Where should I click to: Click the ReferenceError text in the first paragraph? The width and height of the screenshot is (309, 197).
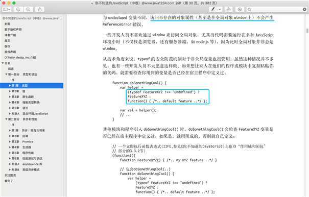[x=117, y=24]
